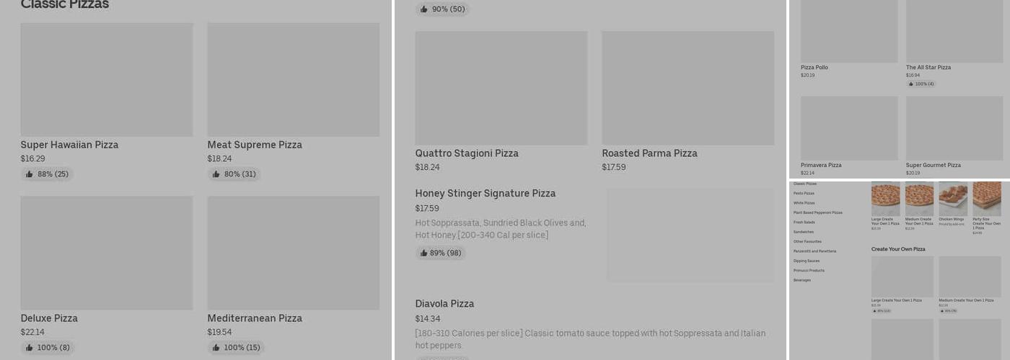Click thumbs-up icon under Mediterranean Pizza
The image size is (1010, 360).
[x=216, y=348]
